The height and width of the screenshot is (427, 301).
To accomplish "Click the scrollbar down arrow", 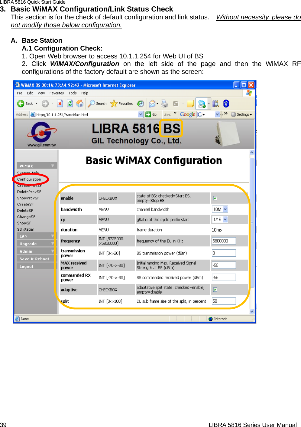I will click(252, 311).
